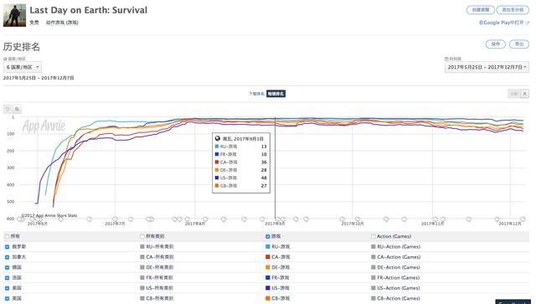Click the shield icon next to the zoom tool

(x=8, y=110)
